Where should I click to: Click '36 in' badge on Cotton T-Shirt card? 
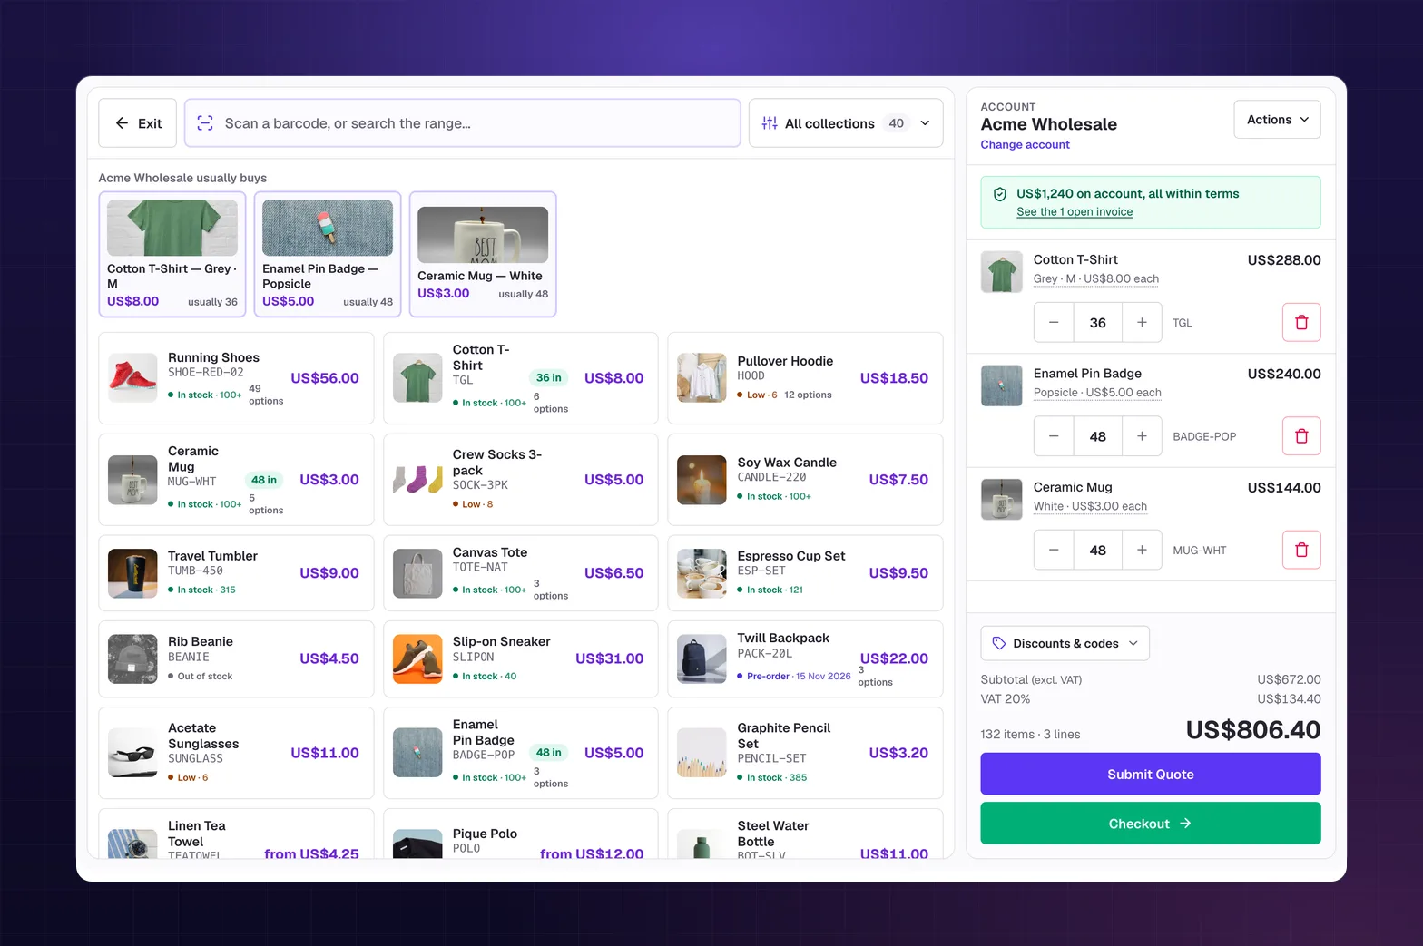click(x=549, y=377)
